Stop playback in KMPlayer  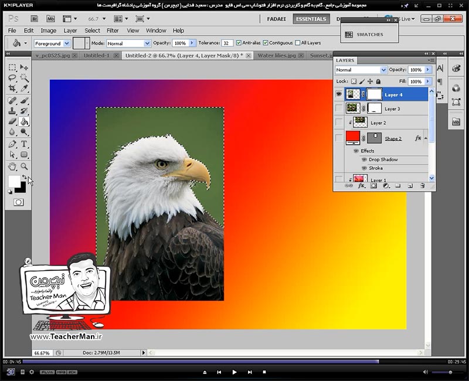(264, 372)
